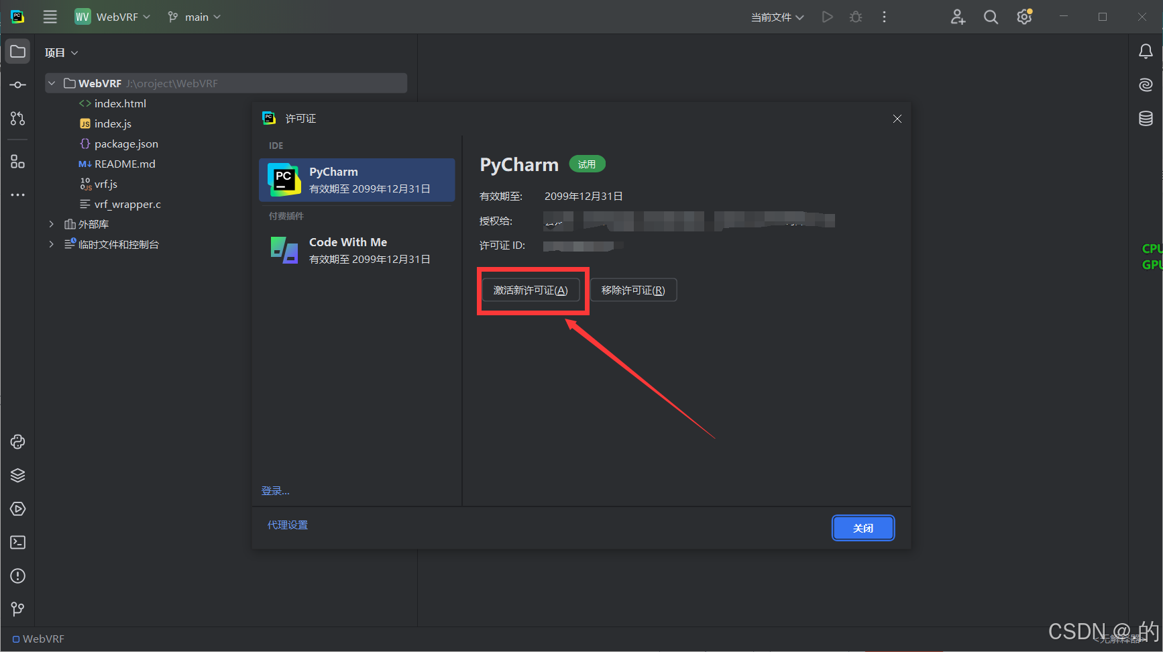Viewport: 1163px width, 652px height.
Task: Collapse the WebVRF root folder
Action: point(52,83)
